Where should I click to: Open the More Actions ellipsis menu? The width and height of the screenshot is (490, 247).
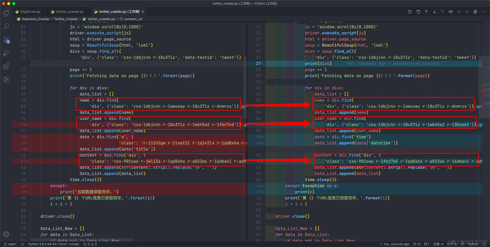click(x=483, y=12)
